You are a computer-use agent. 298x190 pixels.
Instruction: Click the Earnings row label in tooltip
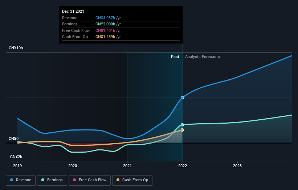tap(70, 24)
